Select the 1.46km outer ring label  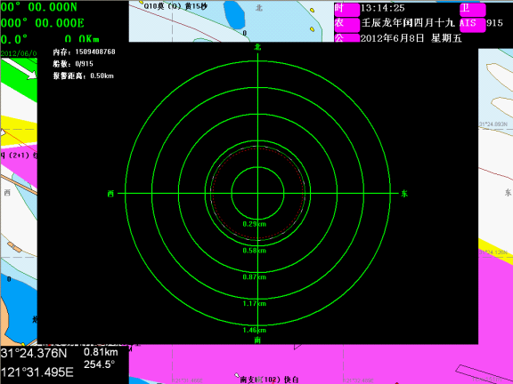point(255,330)
